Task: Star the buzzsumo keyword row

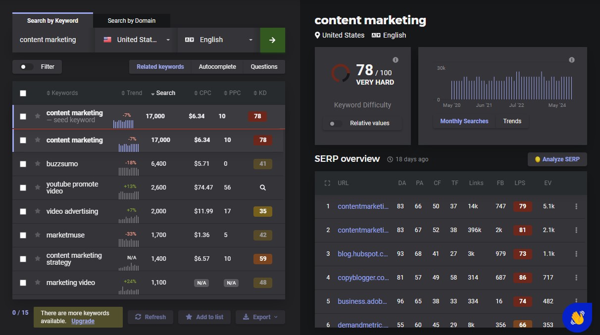Action: point(38,164)
